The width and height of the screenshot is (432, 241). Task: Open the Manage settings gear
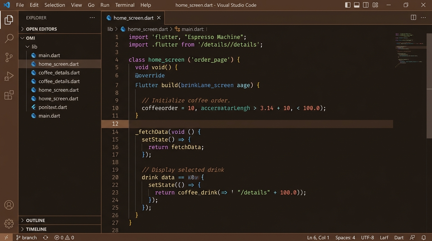tap(9, 223)
